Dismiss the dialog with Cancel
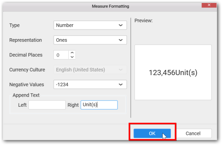Viewport: 222px width, 145px height. (x=193, y=133)
